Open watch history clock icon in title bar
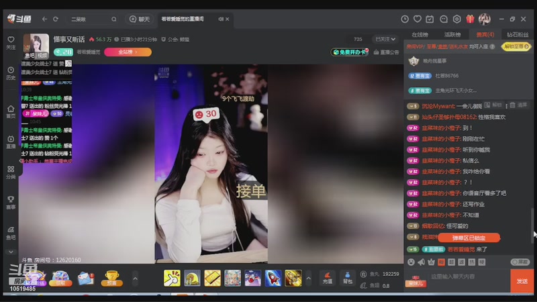The height and width of the screenshot is (302, 537). click(x=405, y=19)
